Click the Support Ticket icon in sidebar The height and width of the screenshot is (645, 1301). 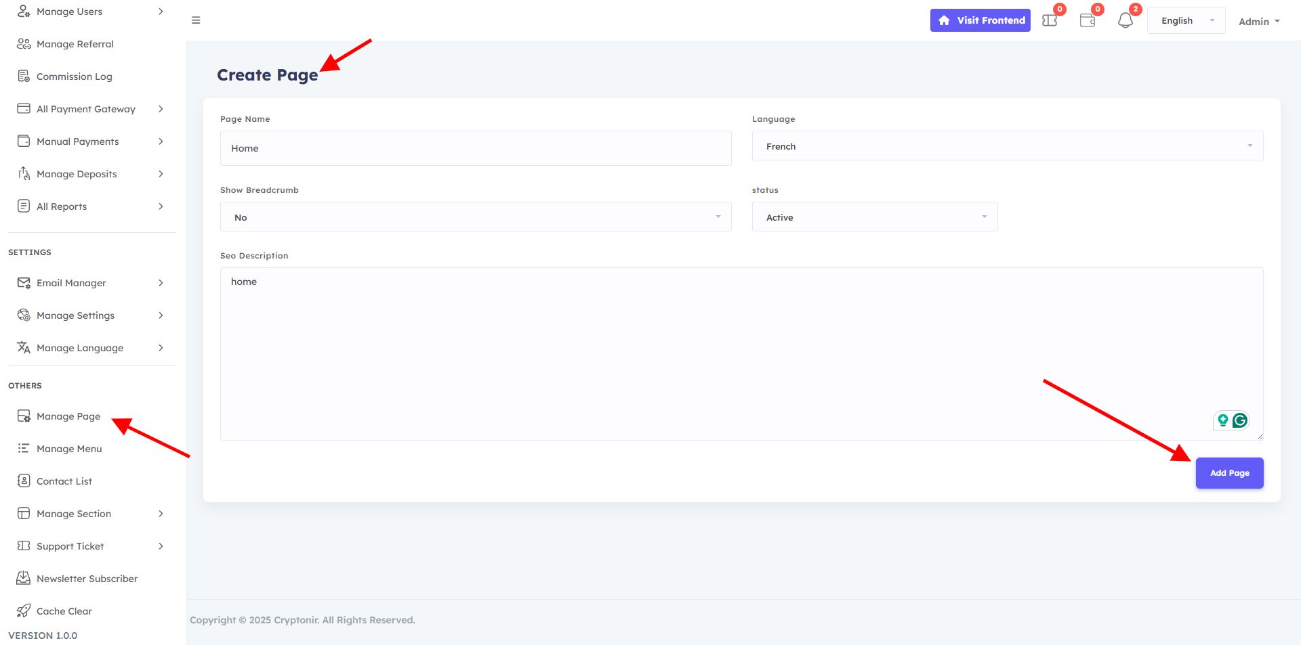[x=24, y=546]
